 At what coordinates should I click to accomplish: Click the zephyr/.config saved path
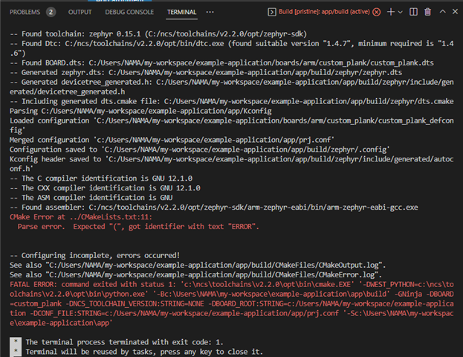point(245,149)
